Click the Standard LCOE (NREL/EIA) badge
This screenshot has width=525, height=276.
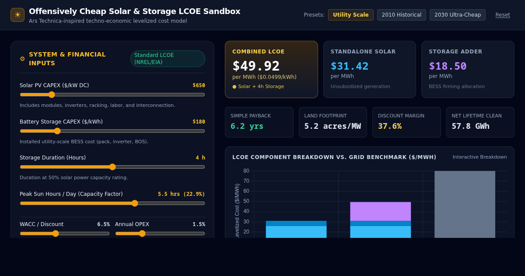(x=168, y=59)
